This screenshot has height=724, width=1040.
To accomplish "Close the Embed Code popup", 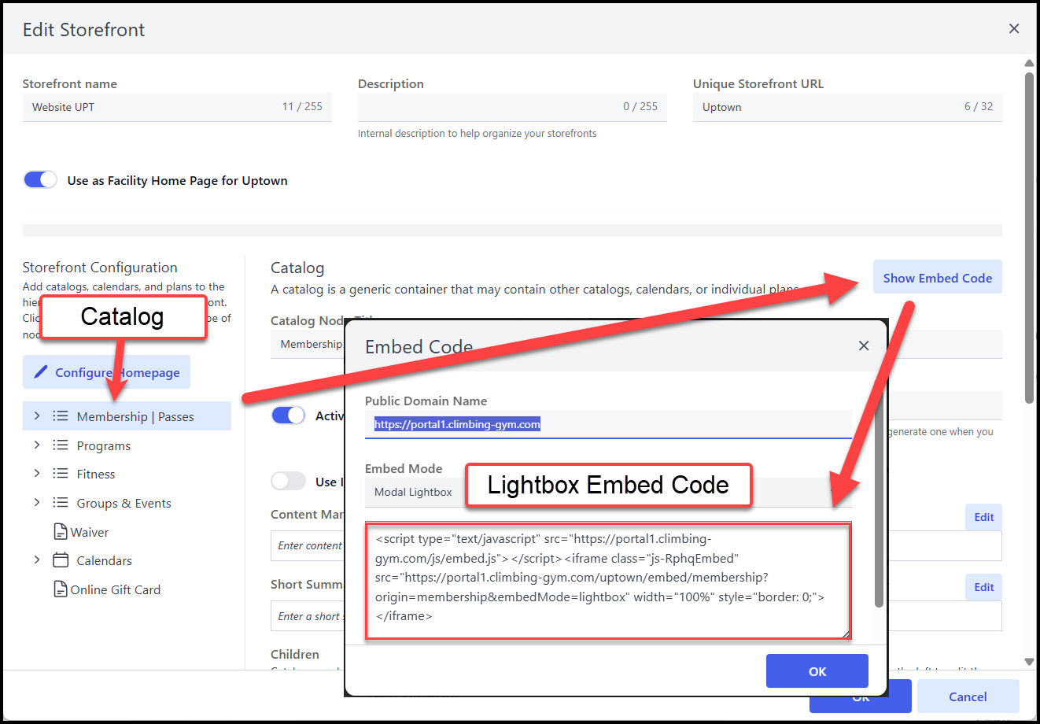I will pos(864,345).
